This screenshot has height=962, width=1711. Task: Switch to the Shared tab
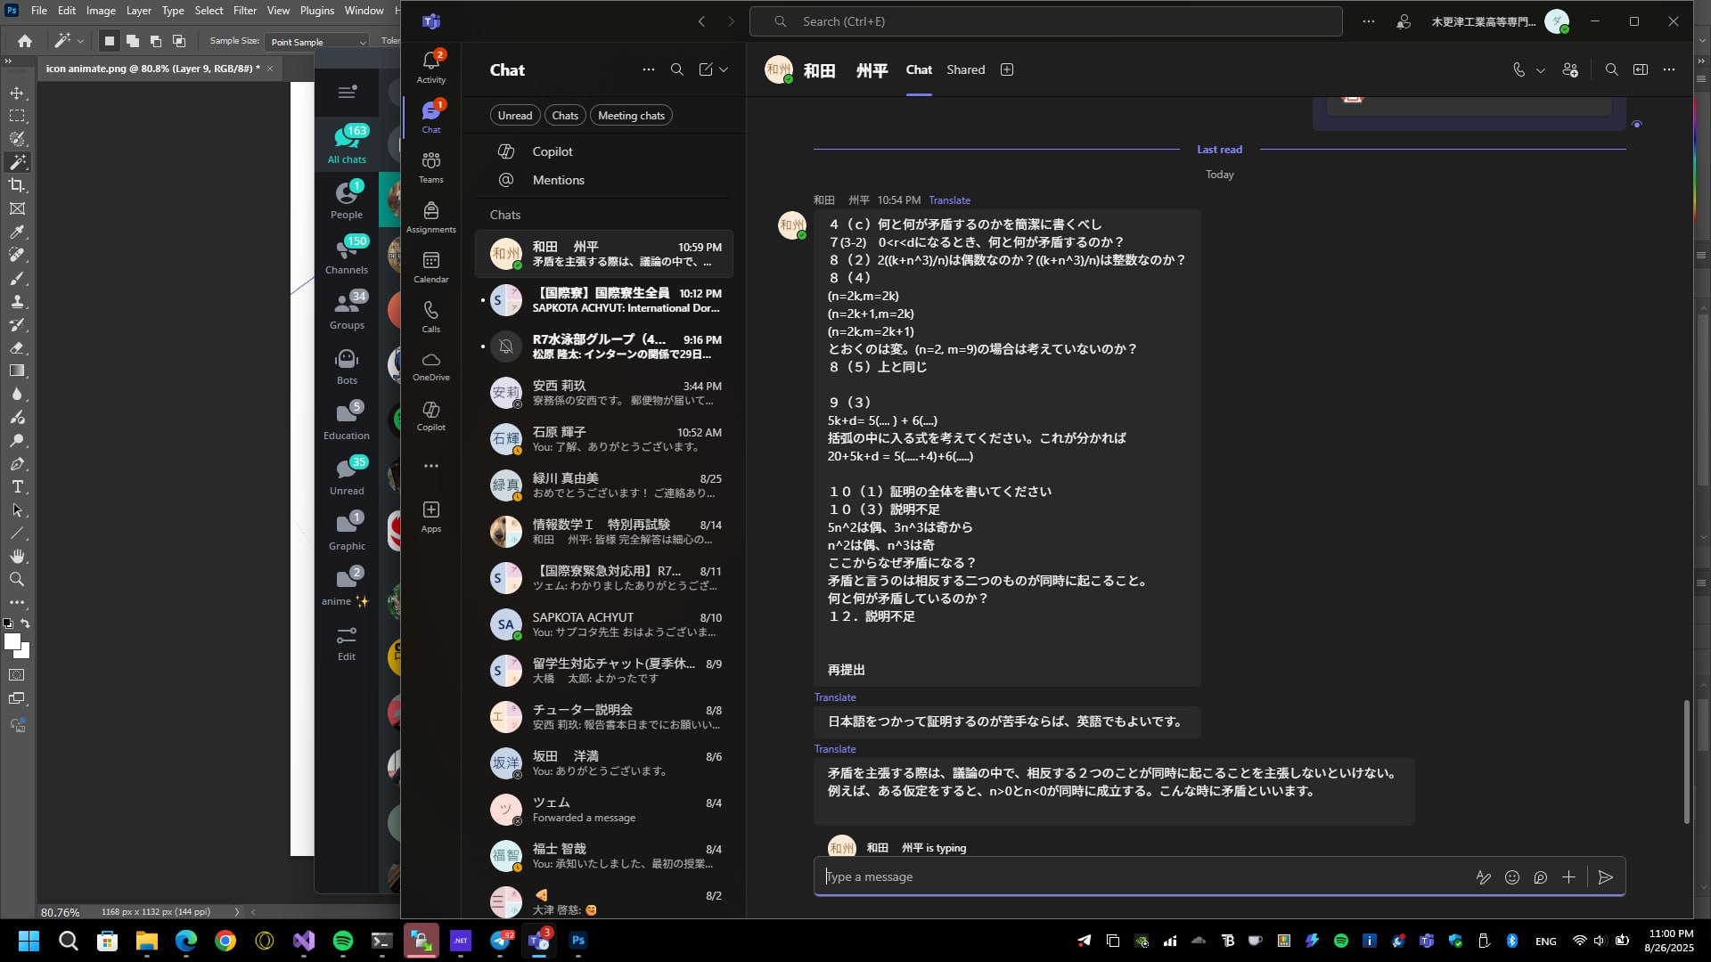point(965,69)
